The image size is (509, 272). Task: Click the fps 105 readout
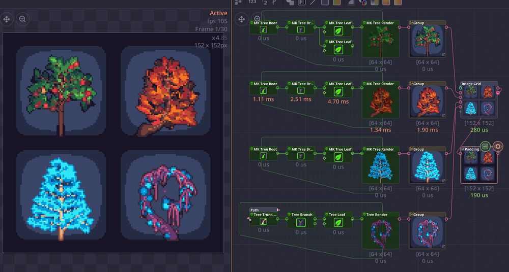(x=217, y=21)
